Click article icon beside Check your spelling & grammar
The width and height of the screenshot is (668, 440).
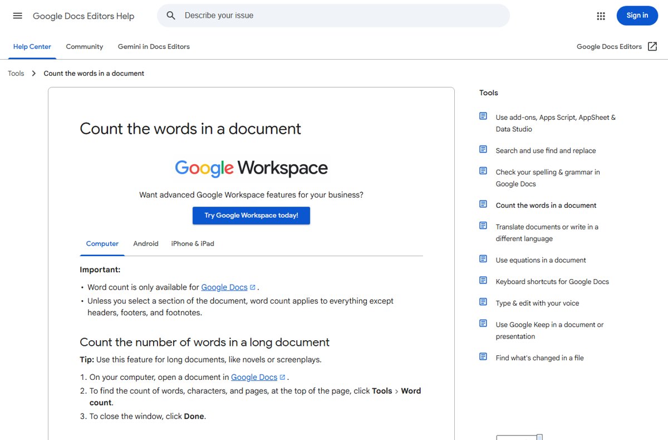coord(483,171)
